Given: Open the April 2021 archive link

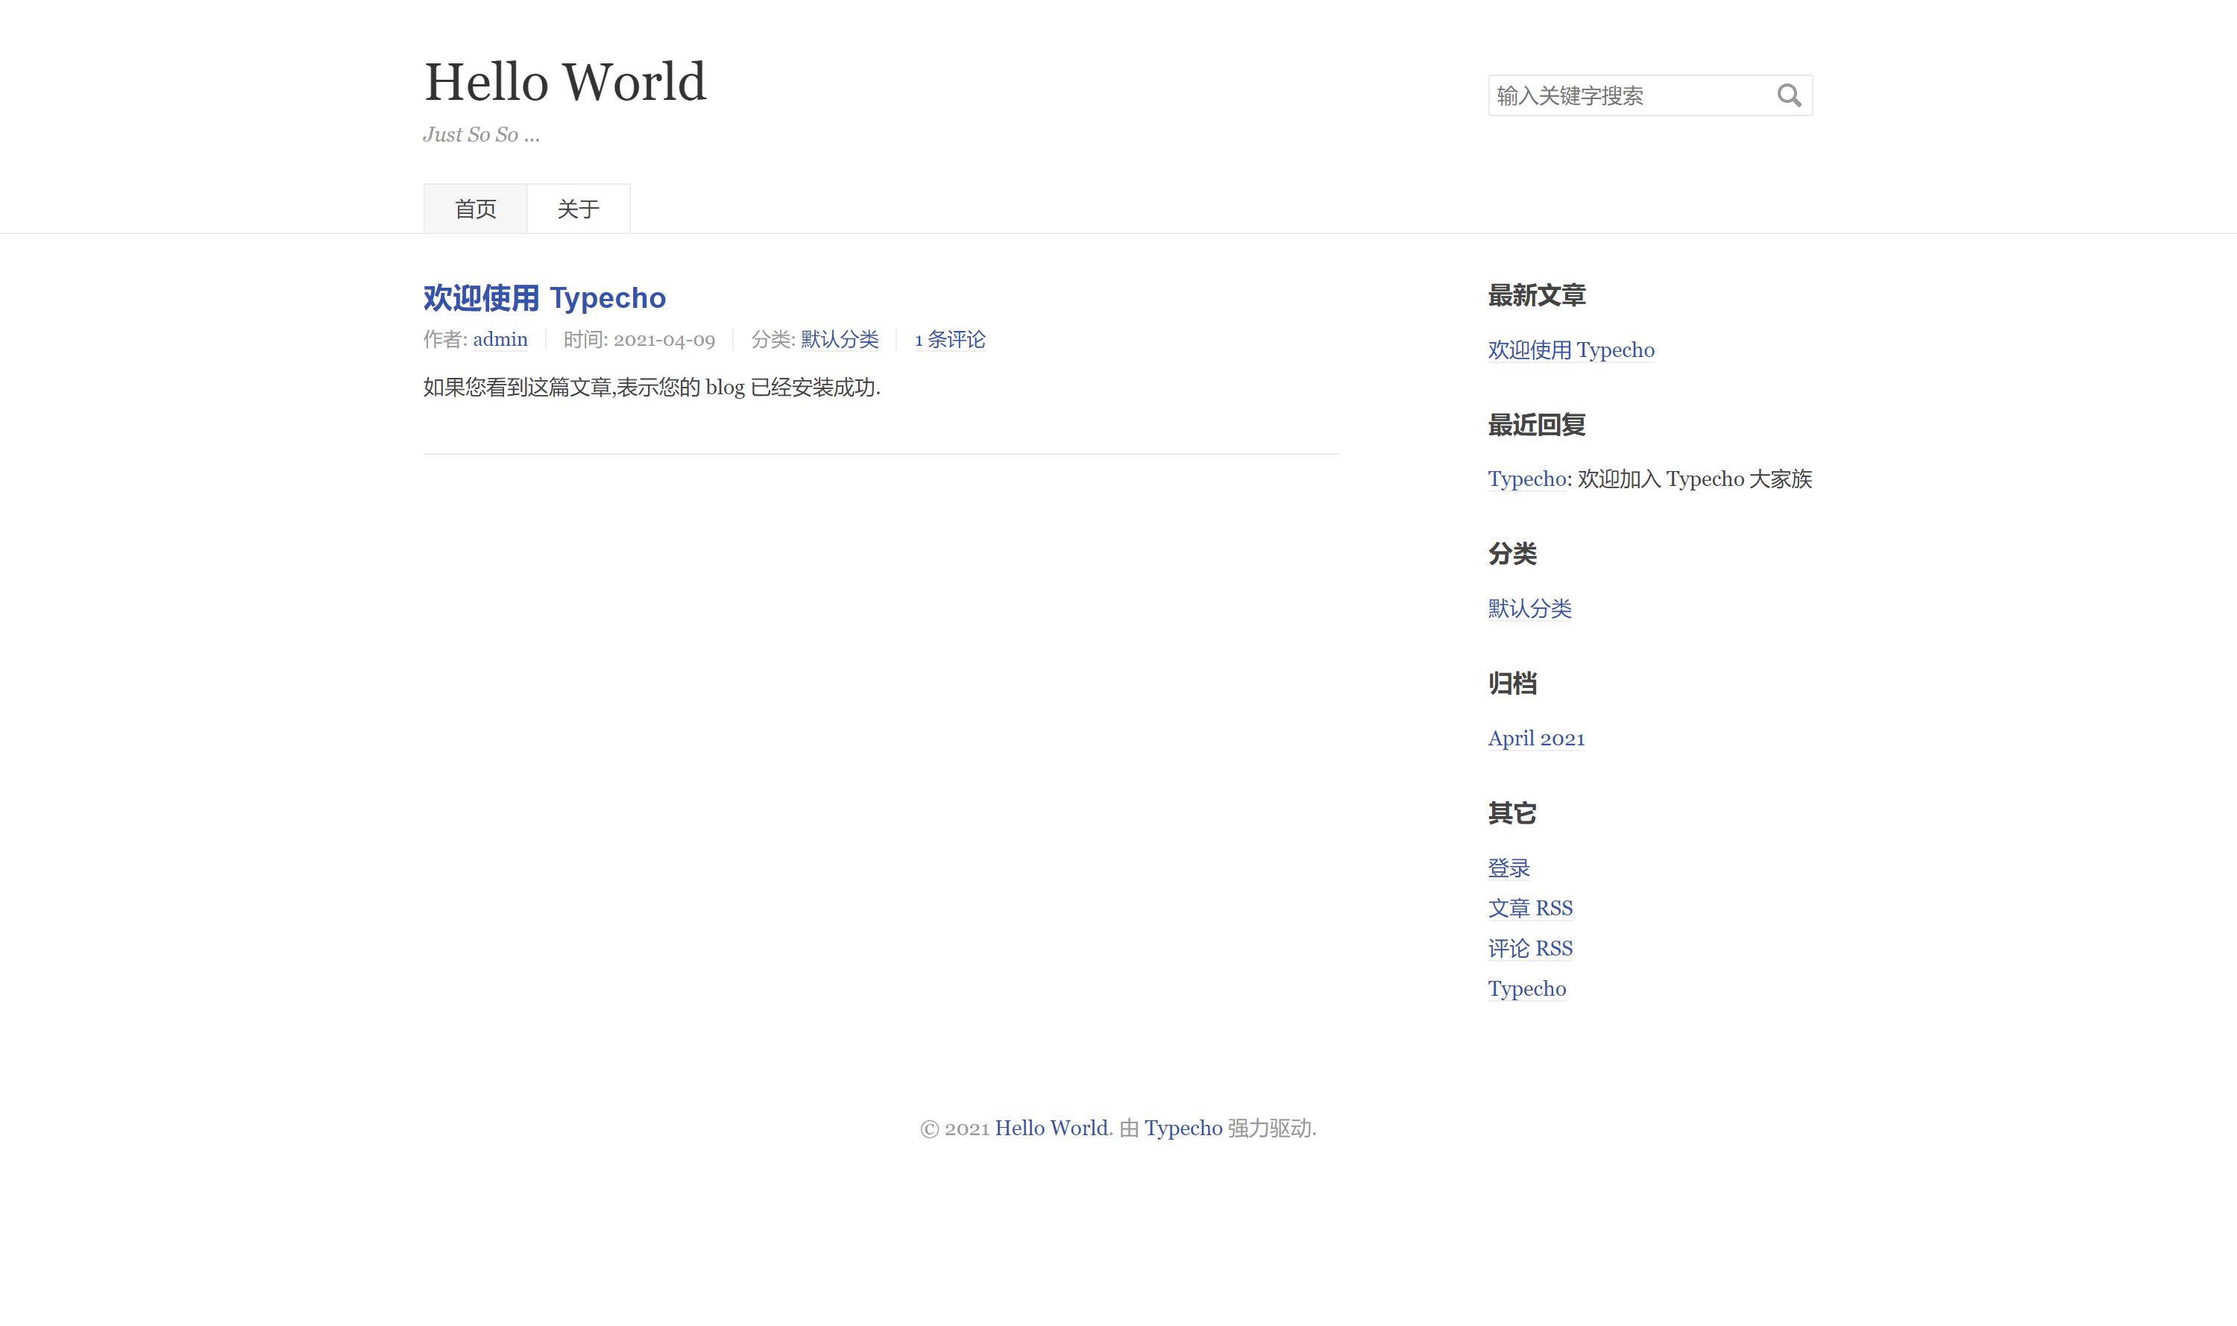Looking at the screenshot, I should (x=1536, y=738).
